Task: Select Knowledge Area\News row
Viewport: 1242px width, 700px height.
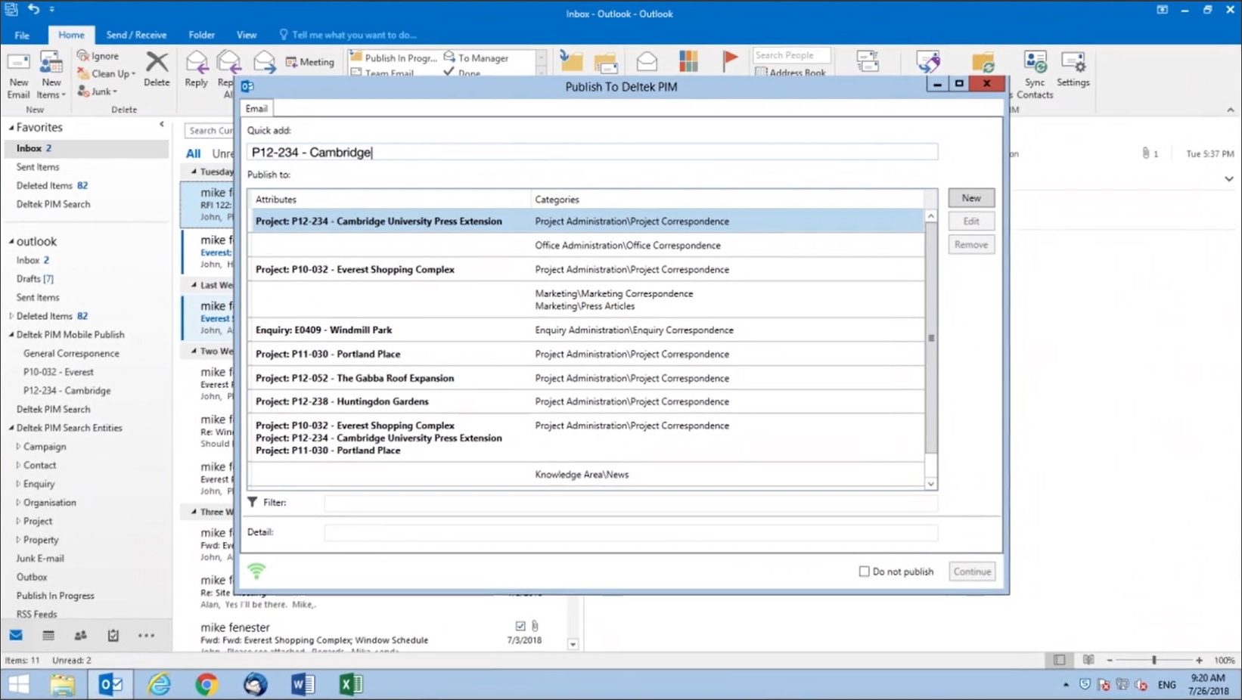Action: click(586, 475)
